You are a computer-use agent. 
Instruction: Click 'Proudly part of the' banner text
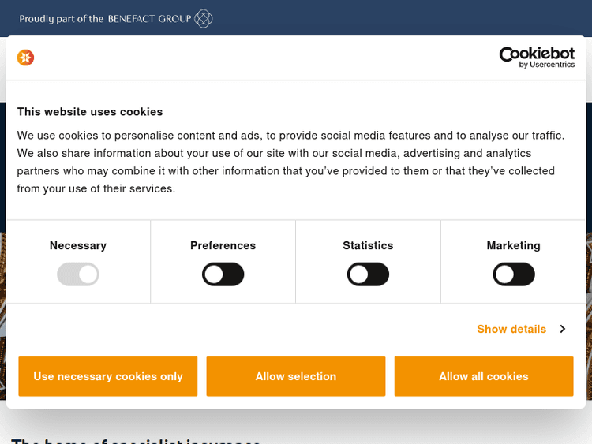click(x=62, y=18)
